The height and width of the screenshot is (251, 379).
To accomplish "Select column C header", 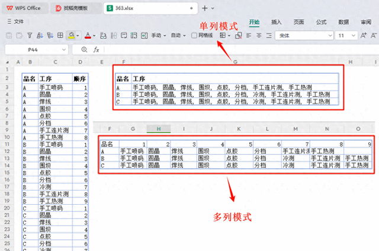I will point(55,62).
